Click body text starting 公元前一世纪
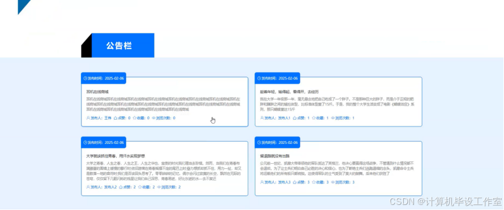 coord(336,168)
